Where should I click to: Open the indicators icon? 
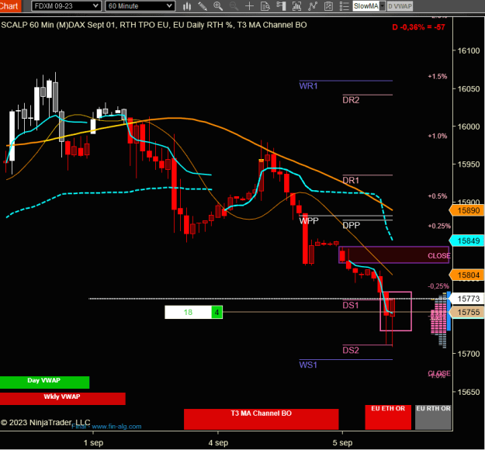point(313,6)
